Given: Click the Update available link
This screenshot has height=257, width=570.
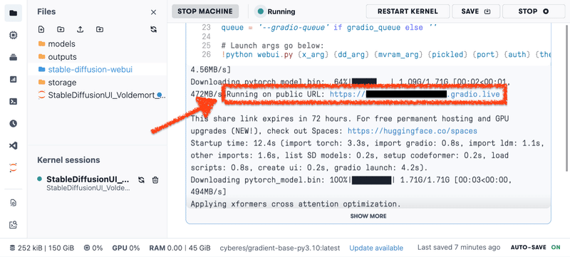Looking at the screenshot, I should (376, 248).
